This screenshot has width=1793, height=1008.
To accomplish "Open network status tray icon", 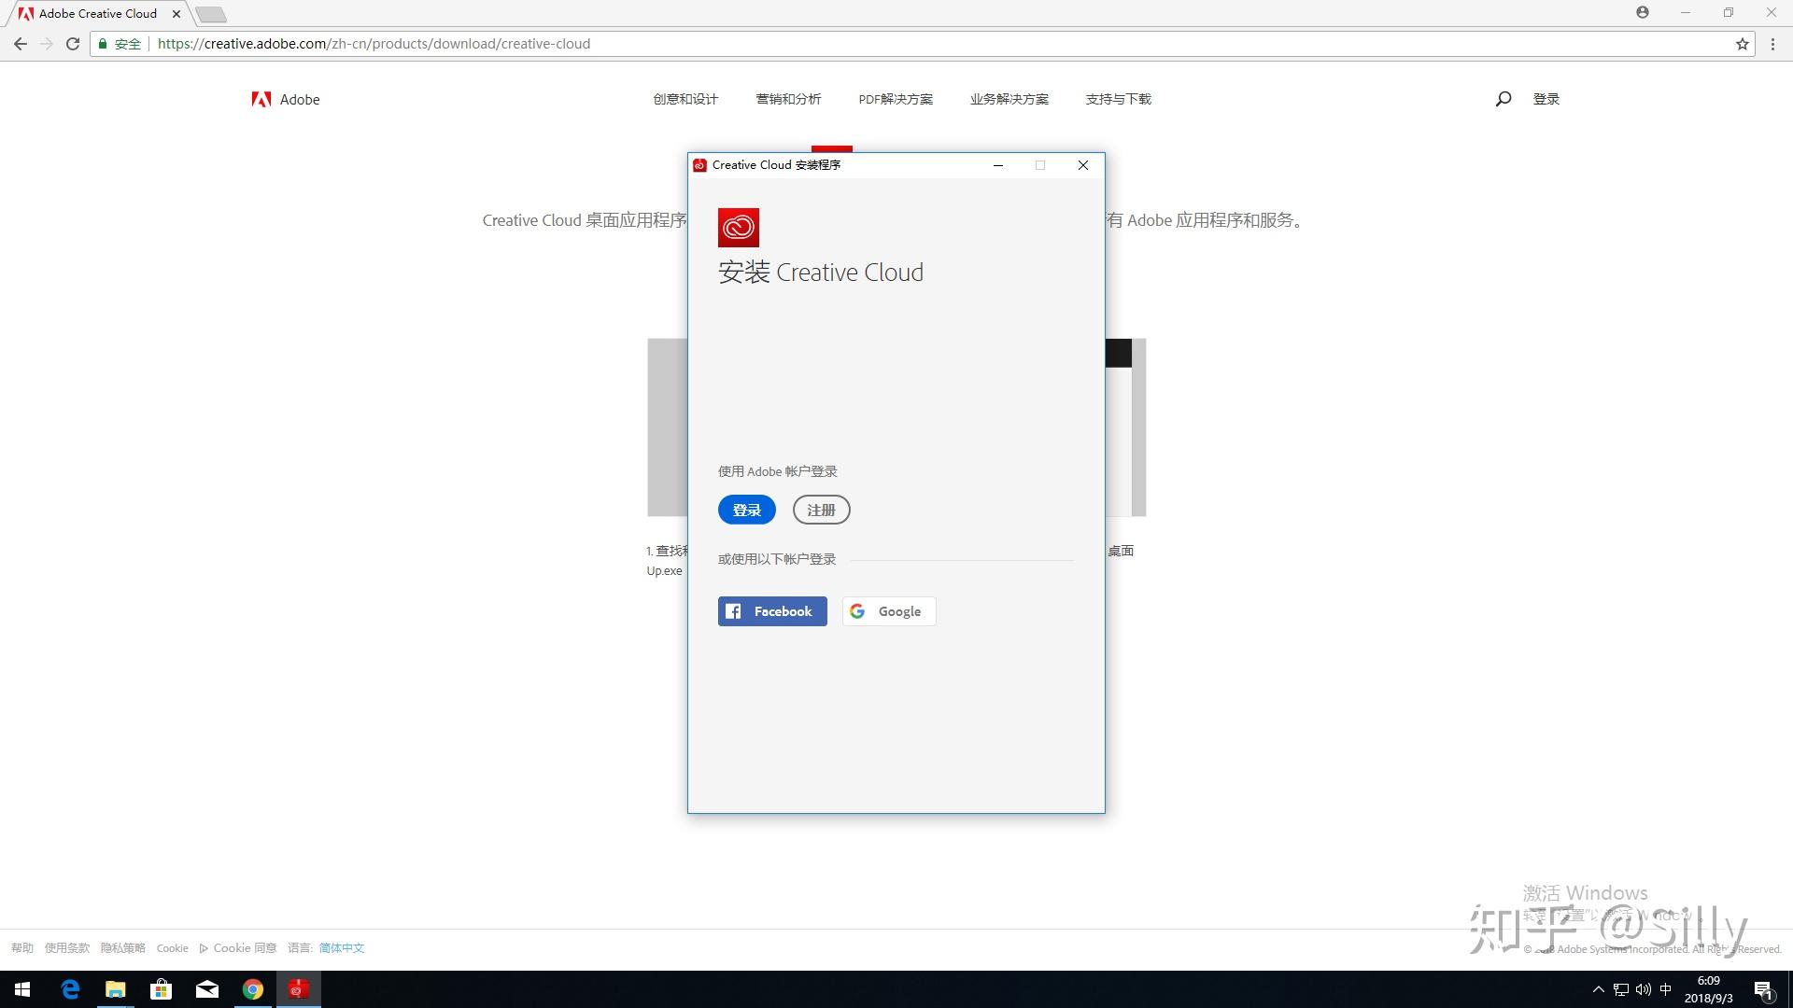I will pos(1621,989).
